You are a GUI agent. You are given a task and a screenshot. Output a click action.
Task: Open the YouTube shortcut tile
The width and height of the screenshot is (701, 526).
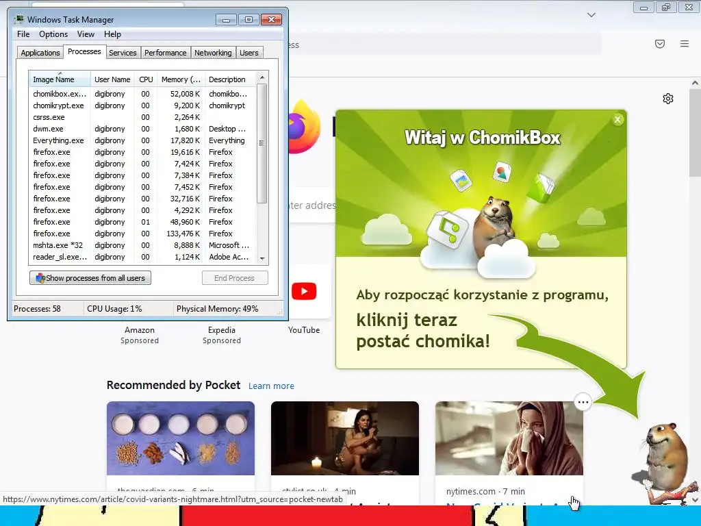coord(304,291)
